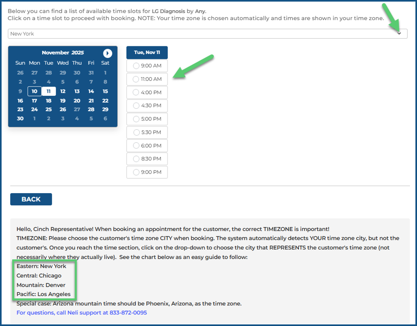The height and width of the screenshot is (326, 417).
Task: Pick the 4:30 PM time slot
Action: tap(147, 106)
